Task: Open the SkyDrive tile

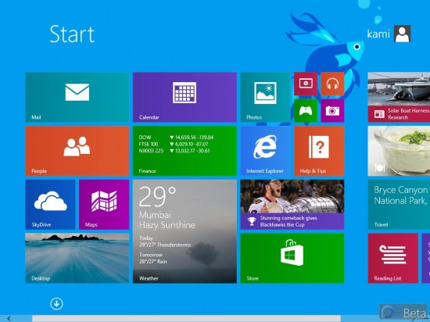Action: [x=50, y=205]
